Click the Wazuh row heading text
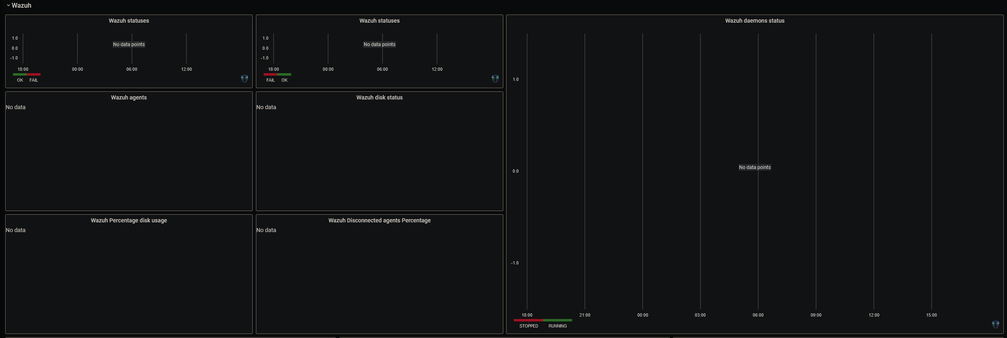Viewport: 1007px width, 338px height. click(x=21, y=6)
